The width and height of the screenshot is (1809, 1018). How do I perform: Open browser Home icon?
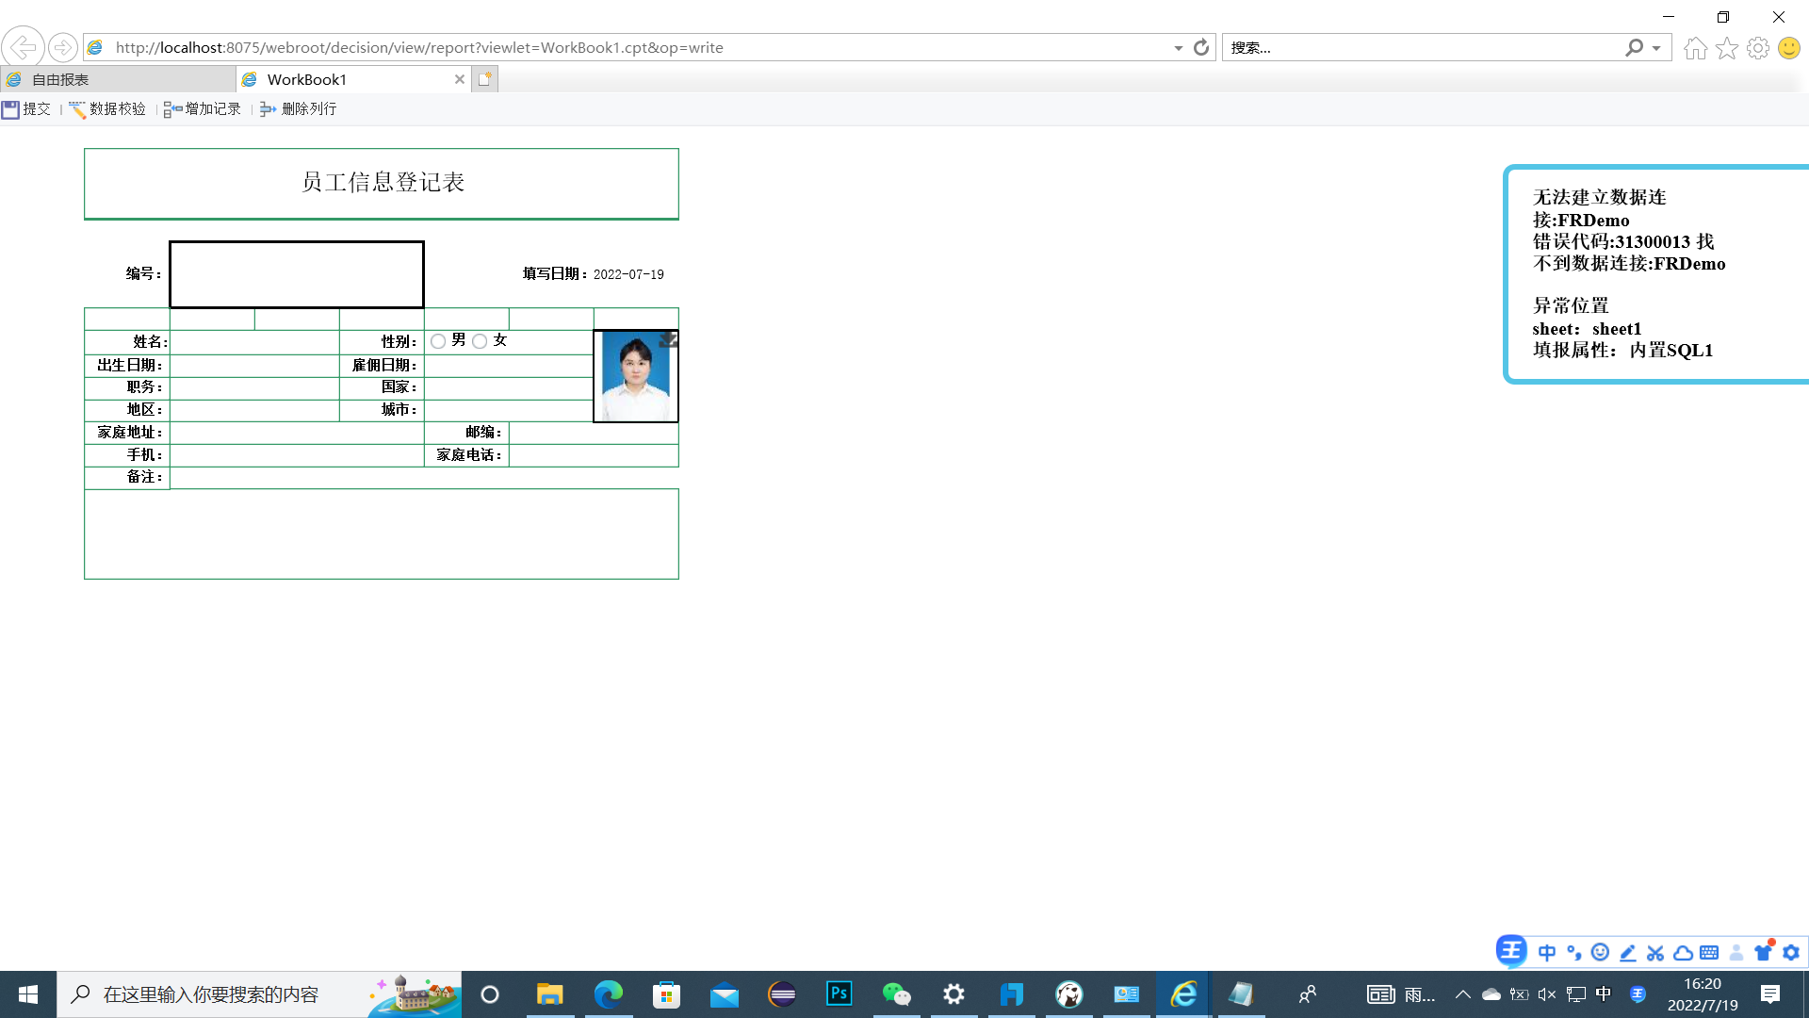1695,48
